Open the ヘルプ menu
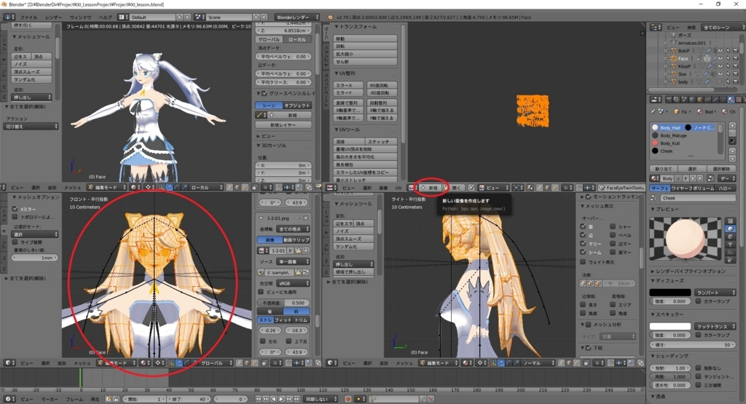The height and width of the screenshot is (404, 746). click(x=105, y=17)
